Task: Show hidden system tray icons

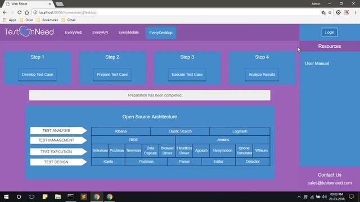Action: click(299, 197)
